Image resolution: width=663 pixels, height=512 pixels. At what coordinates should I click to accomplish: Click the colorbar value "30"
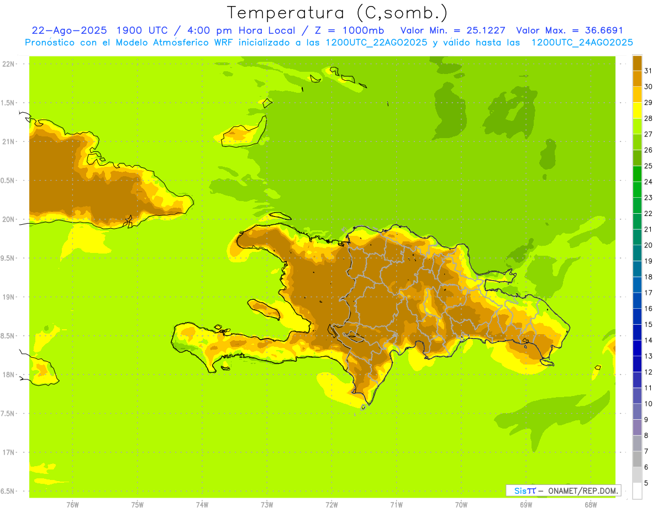click(x=649, y=87)
